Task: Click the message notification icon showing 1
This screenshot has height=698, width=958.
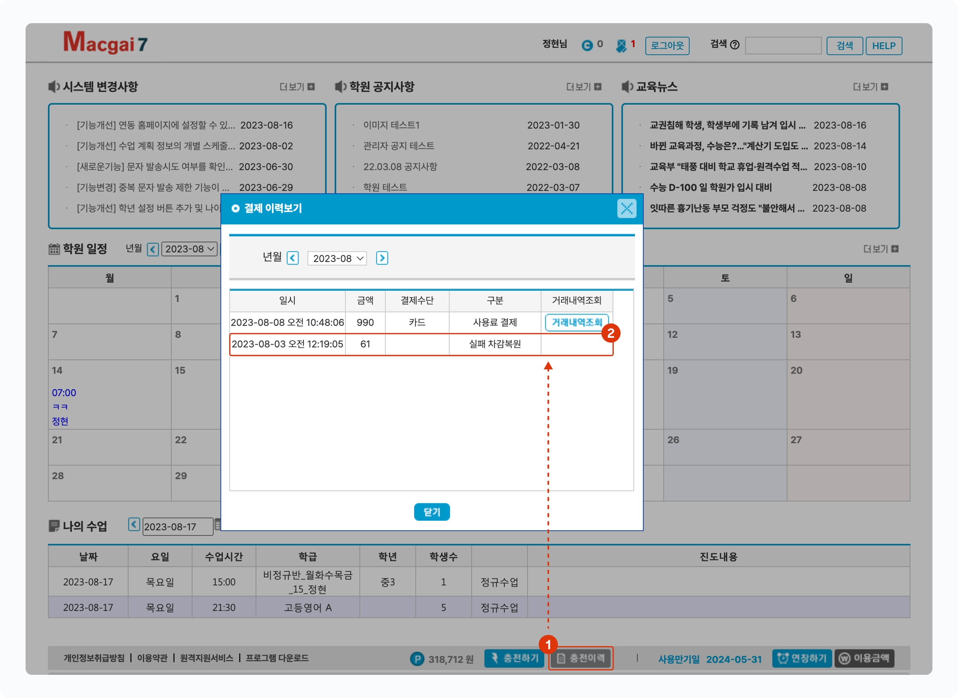Action: tap(621, 45)
